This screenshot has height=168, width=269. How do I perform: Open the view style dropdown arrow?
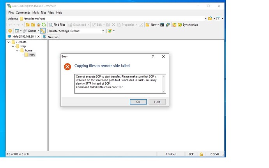21,31
